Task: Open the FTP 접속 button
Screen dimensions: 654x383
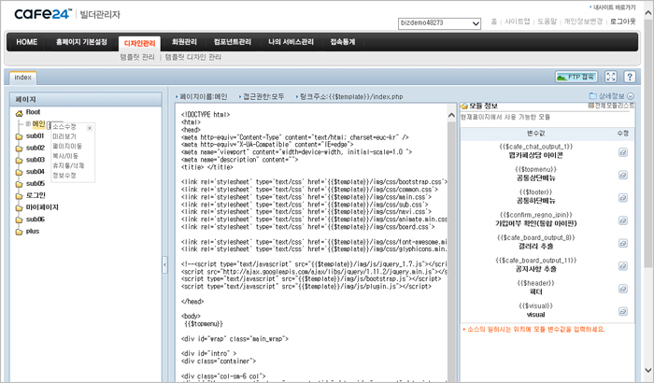Action: [576, 77]
